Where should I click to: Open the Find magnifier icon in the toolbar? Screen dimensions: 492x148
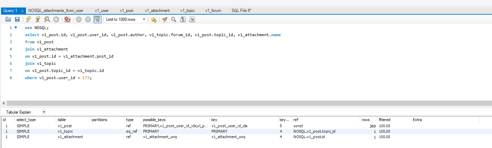pos(174,19)
